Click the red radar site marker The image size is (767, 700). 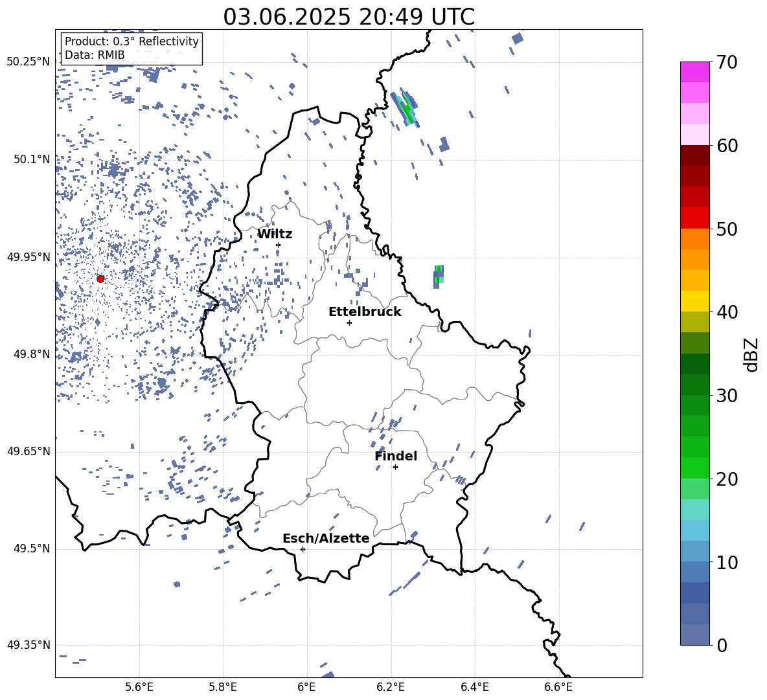100,278
